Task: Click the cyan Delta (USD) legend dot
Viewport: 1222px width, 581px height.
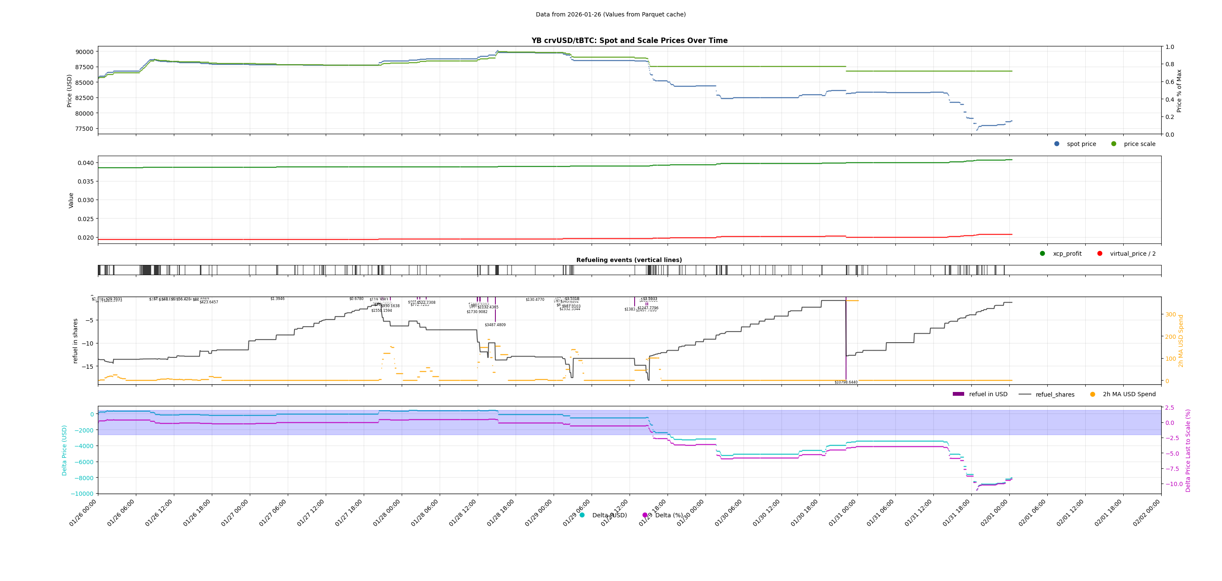Action: (x=582, y=515)
